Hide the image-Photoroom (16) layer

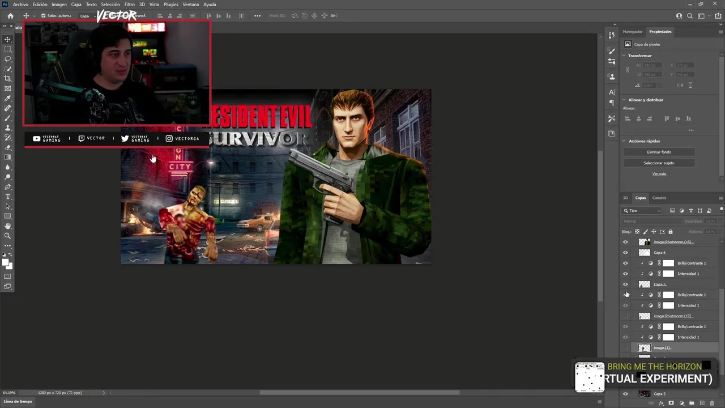point(625,242)
